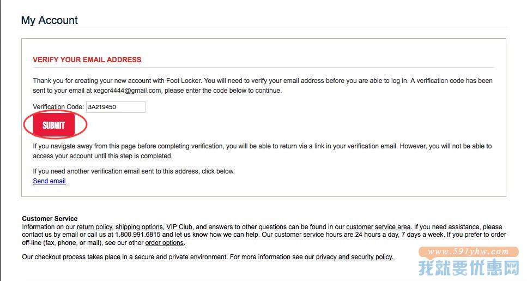The height and width of the screenshot is (281, 527).
Task: Visit the VIP Club link
Action: point(179,227)
